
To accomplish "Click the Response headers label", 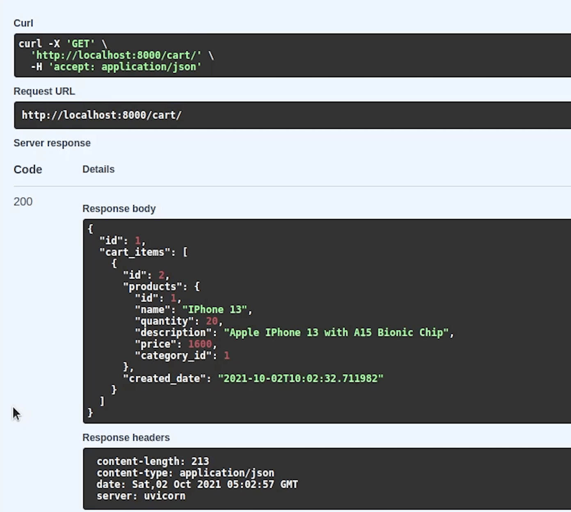I will tap(126, 438).
